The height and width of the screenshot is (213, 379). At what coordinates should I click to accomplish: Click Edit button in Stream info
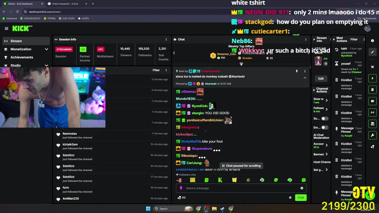(x=321, y=79)
